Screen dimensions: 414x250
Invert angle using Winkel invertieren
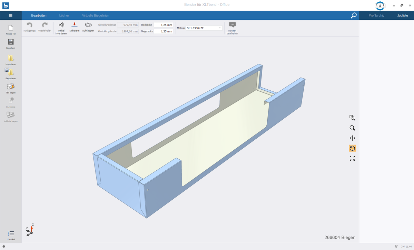pyautogui.click(x=61, y=25)
